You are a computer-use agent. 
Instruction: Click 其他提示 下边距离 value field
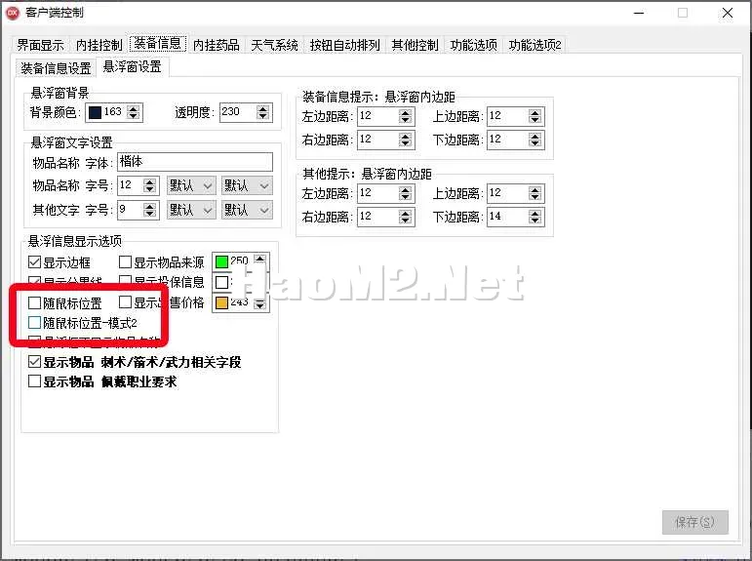[507, 217]
